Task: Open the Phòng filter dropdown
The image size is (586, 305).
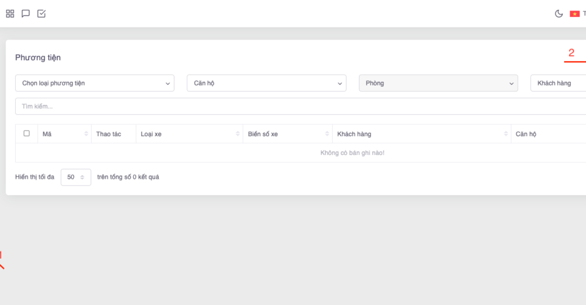Action: coord(438,83)
